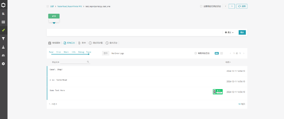
Task: Click the ReportPortal logo in sidebar
Action: tap(3, 5)
